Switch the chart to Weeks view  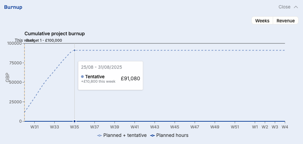point(262,21)
